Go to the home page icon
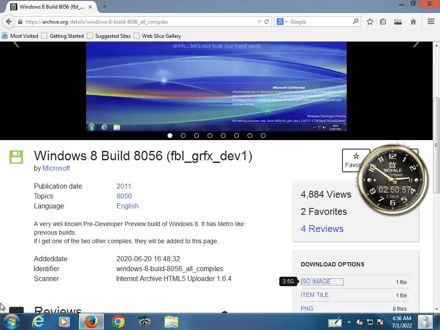440x330 pixels. [x=413, y=21]
